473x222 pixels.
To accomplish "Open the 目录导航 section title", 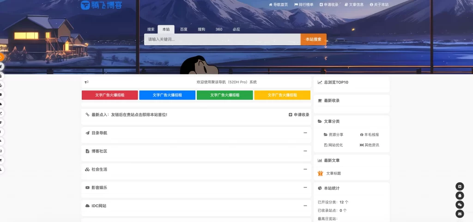I will (99, 133).
